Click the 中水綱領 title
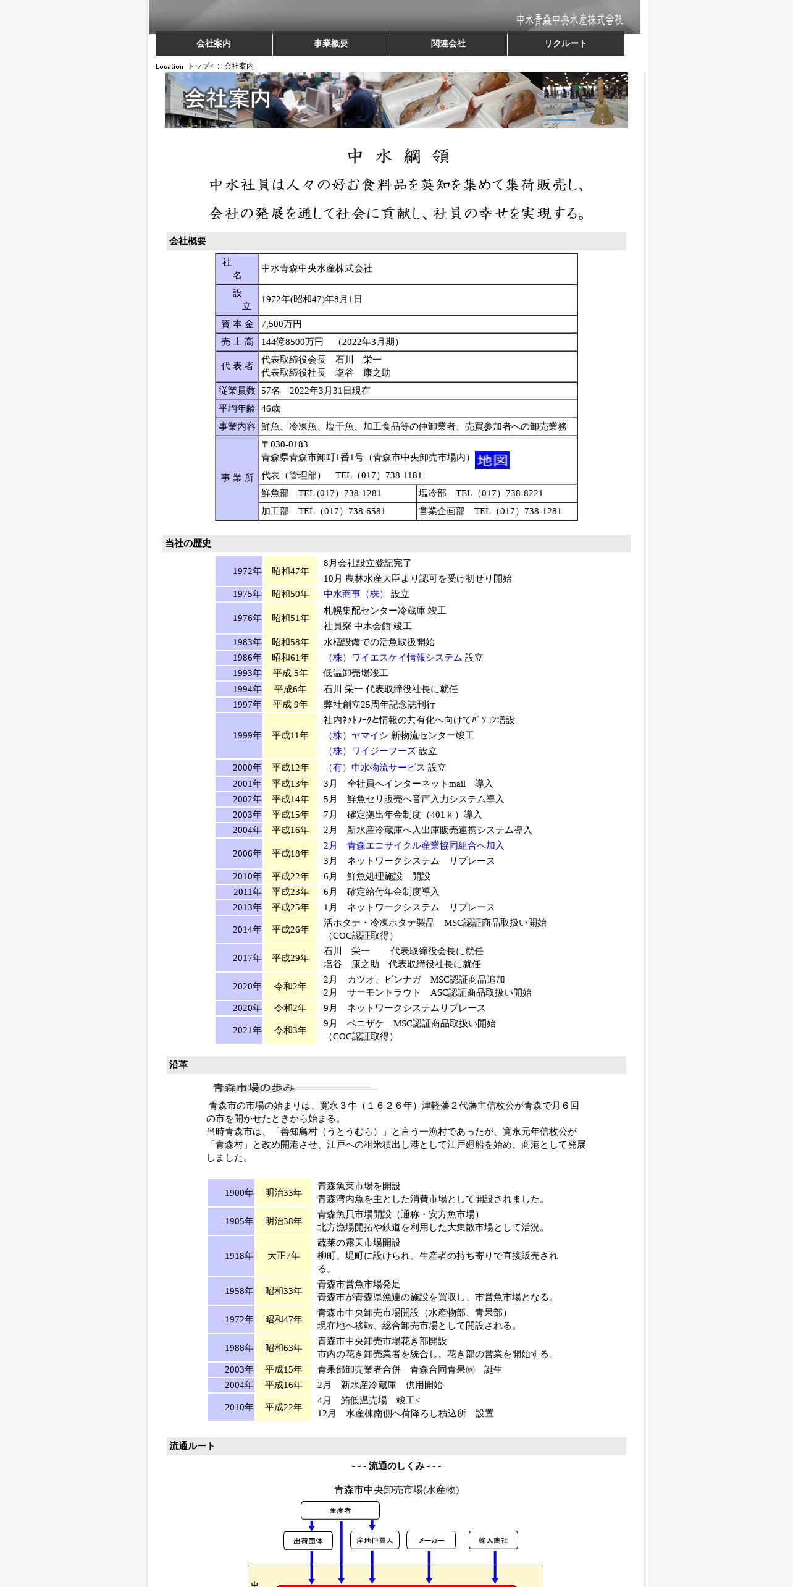Image resolution: width=793 pixels, height=1587 pixels. pyautogui.click(x=398, y=156)
